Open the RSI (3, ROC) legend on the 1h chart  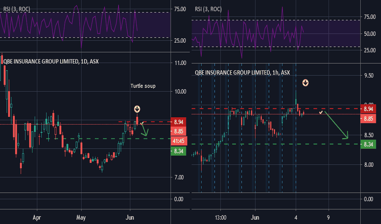pyautogui.click(x=208, y=9)
